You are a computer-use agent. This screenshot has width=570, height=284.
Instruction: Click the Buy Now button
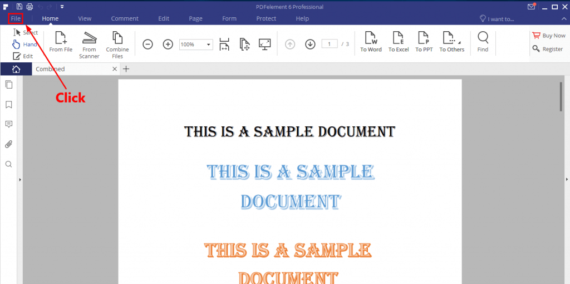click(x=549, y=36)
